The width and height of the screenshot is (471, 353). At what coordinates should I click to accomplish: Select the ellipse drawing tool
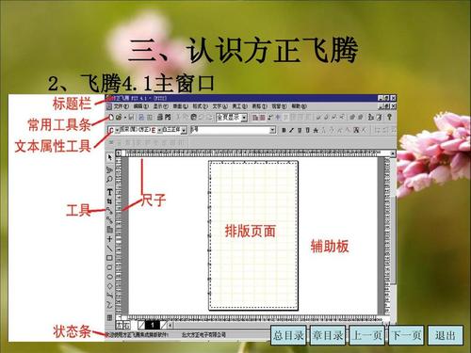109,277
